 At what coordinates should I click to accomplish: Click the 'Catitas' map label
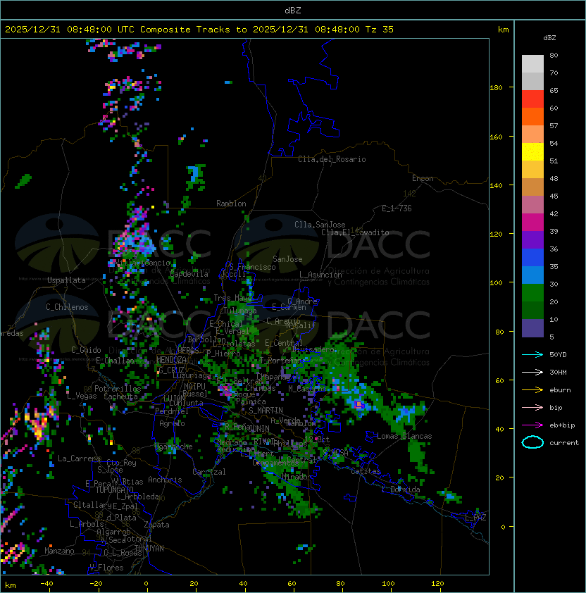[366, 471]
